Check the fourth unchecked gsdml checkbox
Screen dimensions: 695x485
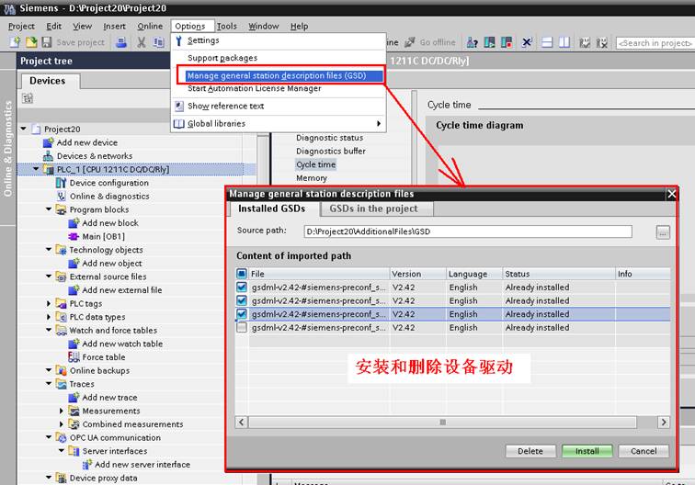(242, 327)
